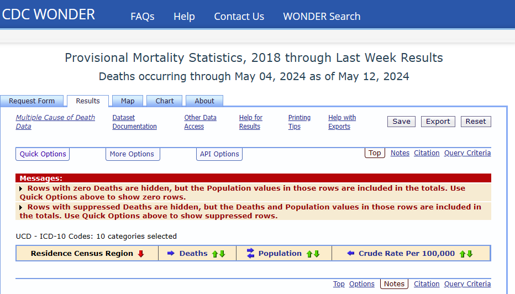Swap Population column with blue exchange icon
This screenshot has height=294, width=515.
(x=251, y=253)
